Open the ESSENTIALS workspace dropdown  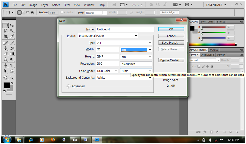[x=216, y=5]
